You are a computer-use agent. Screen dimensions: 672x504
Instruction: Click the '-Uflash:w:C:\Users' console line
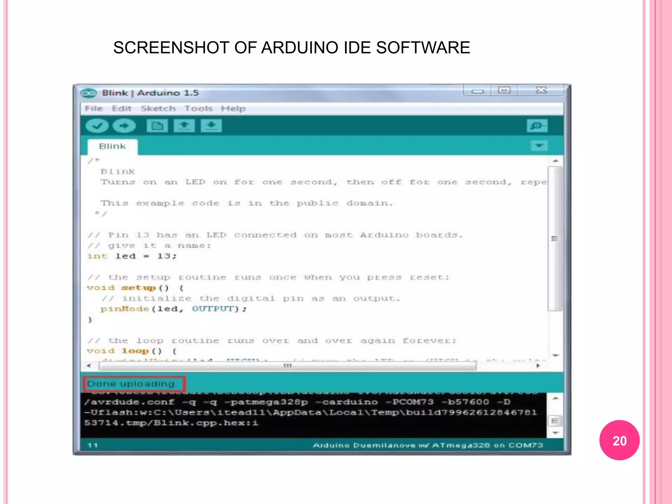(310, 412)
